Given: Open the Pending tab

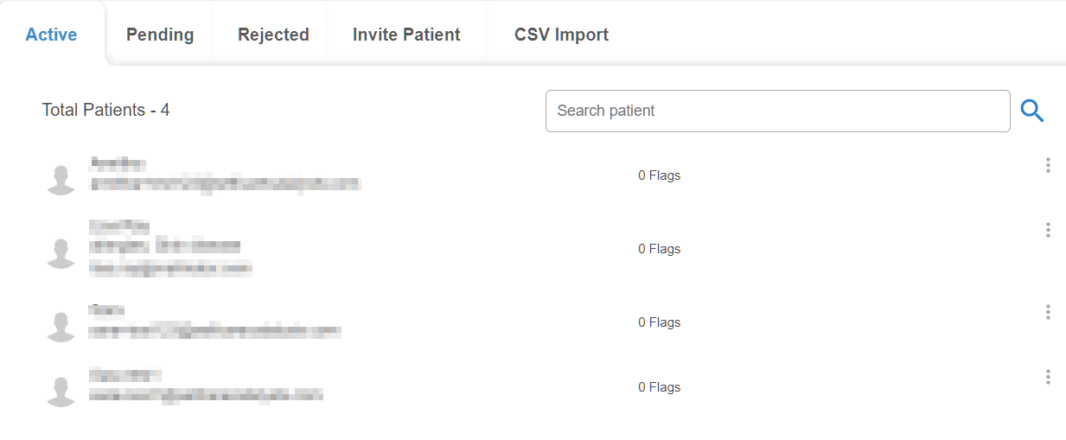Looking at the screenshot, I should point(160,35).
